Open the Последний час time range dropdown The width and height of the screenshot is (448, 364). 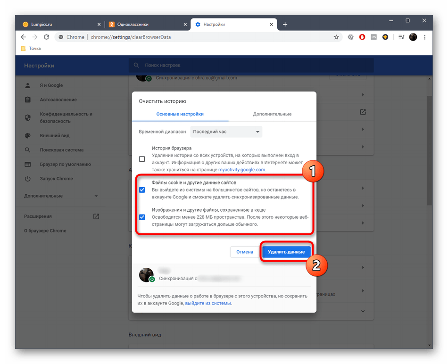click(x=226, y=132)
